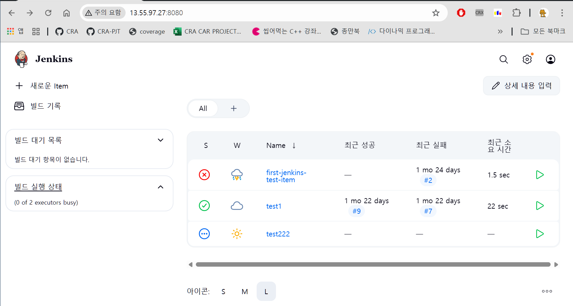
Task: Open last successful build #9 of test1
Action: (x=356, y=211)
